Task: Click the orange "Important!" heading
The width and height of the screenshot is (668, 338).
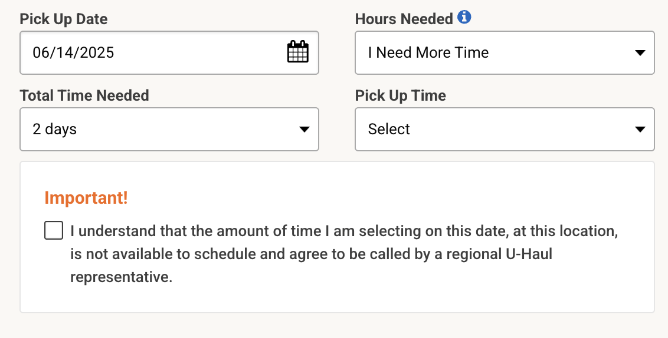Action: (x=86, y=198)
